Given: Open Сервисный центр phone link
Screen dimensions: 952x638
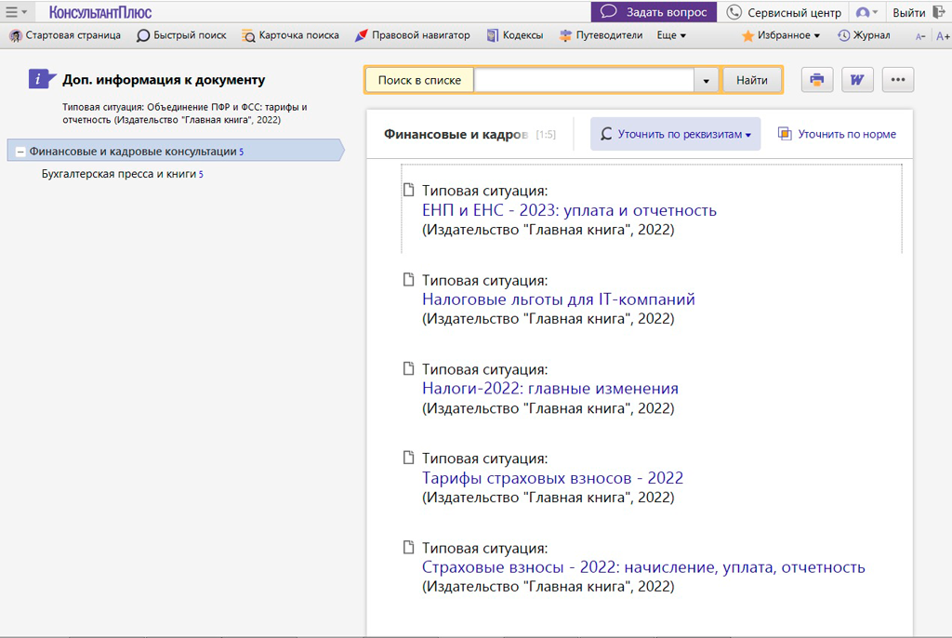Looking at the screenshot, I should coord(784,12).
